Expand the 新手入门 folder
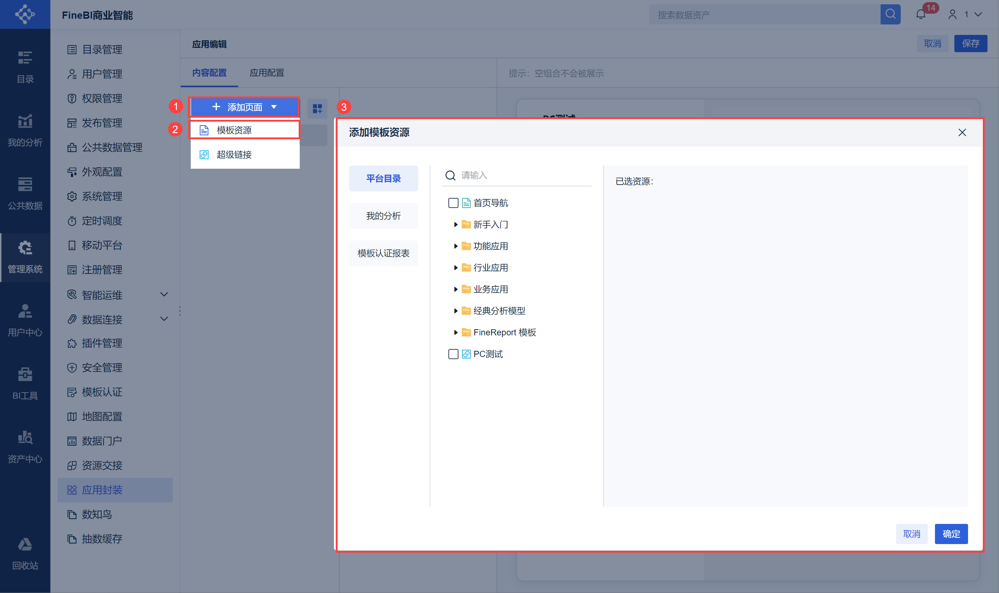Viewport: 999px width, 593px height. tap(456, 225)
